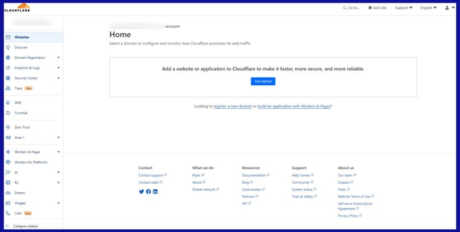Click the Zero Trust sidebar icon
Screen dimensions: 460x232
8,127
